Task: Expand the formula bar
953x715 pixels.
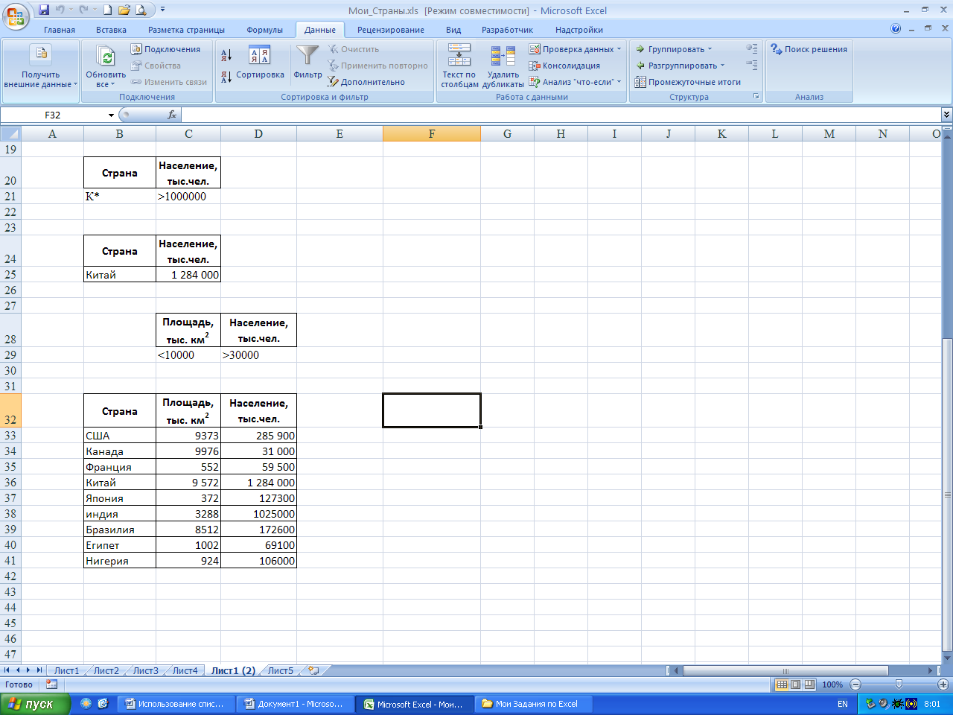Action: (x=946, y=115)
